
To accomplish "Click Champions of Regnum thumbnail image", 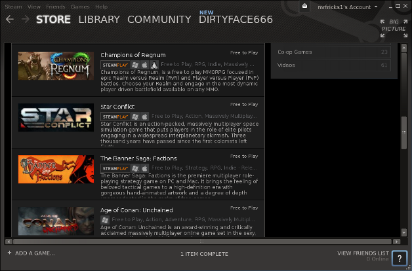I will tap(56, 65).
